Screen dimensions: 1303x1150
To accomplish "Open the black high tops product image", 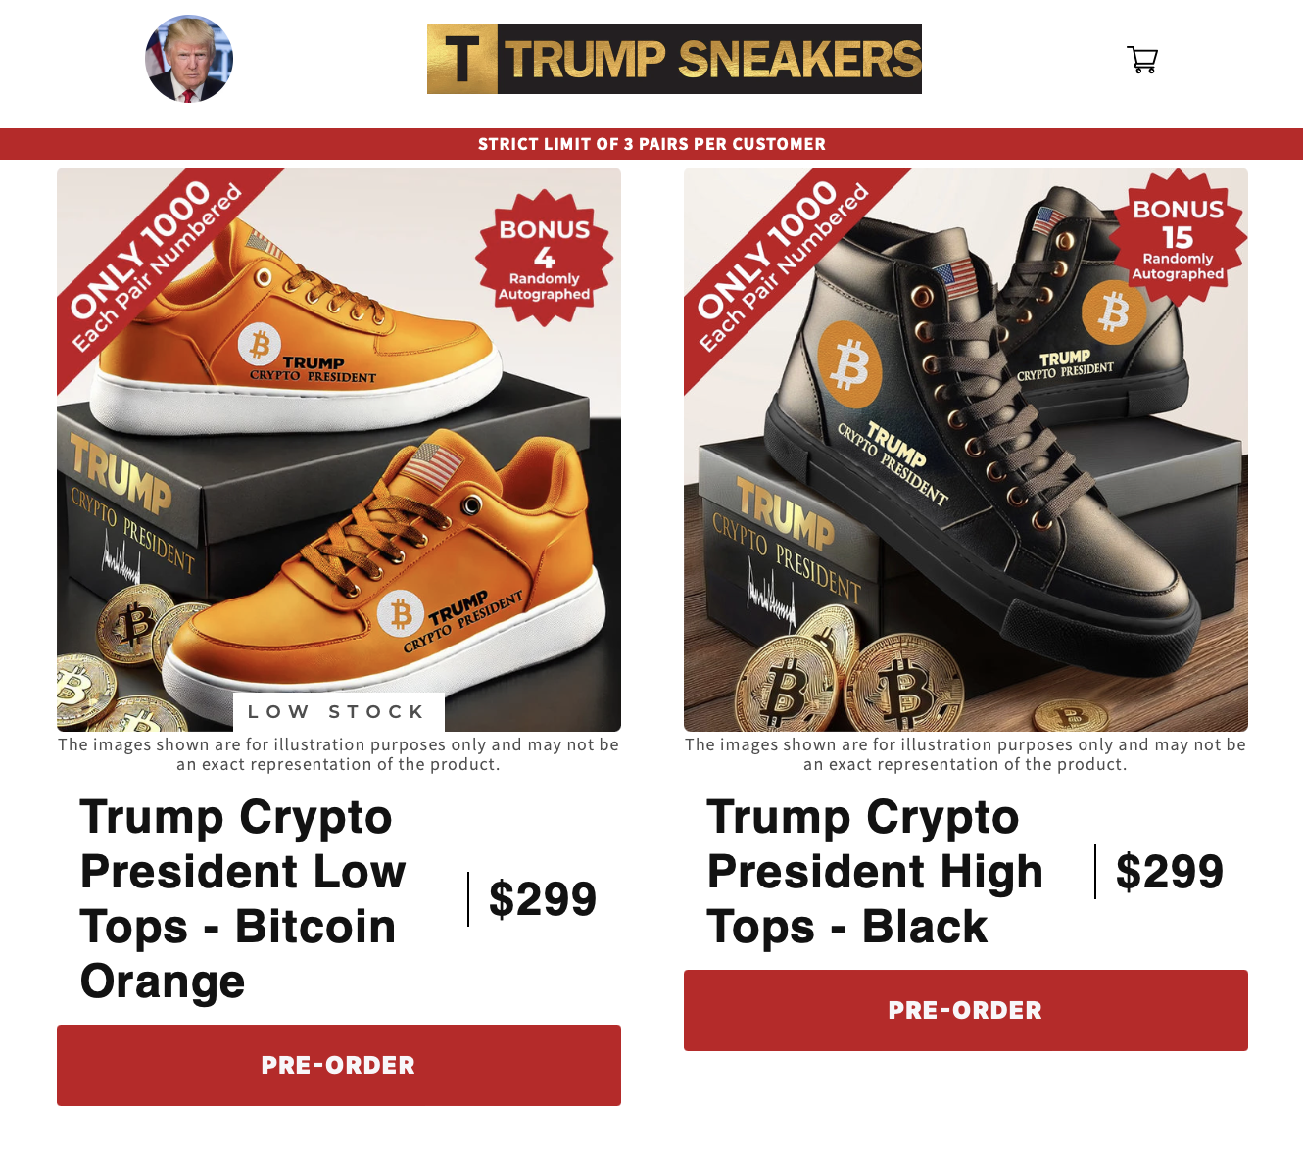I will tap(966, 450).
